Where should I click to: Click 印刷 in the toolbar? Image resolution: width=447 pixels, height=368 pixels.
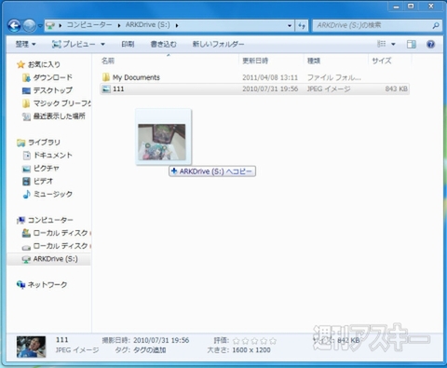coord(128,45)
